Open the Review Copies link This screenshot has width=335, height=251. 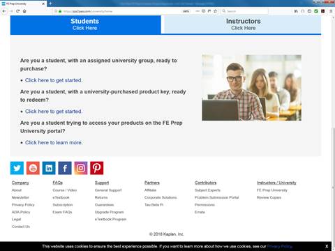tap(269, 197)
